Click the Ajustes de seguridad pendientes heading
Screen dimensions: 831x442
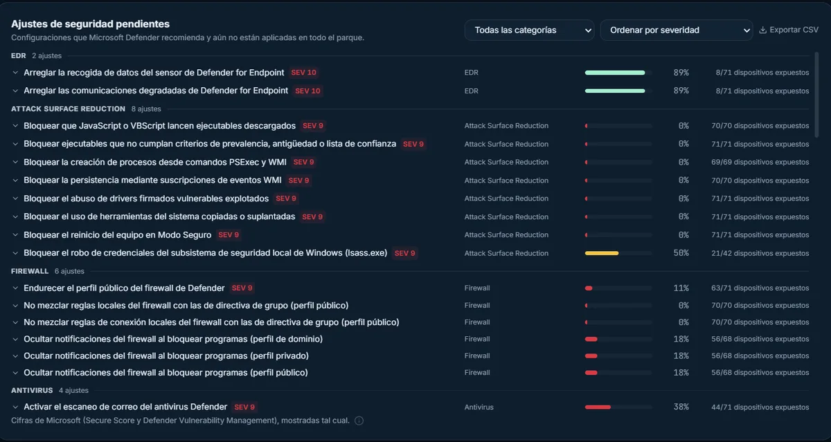pyautogui.click(x=90, y=24)
